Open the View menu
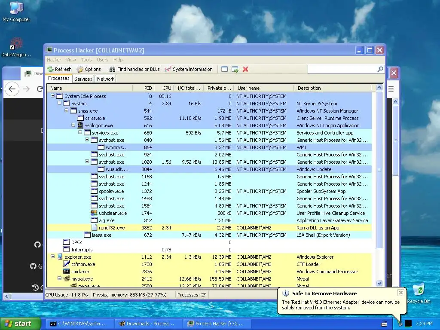Viewport: 440px width, 330px height. [71, 60]
